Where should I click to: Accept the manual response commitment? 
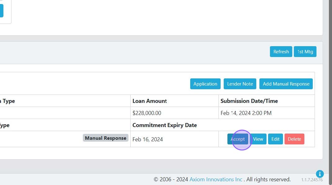[x=238, y=139]
